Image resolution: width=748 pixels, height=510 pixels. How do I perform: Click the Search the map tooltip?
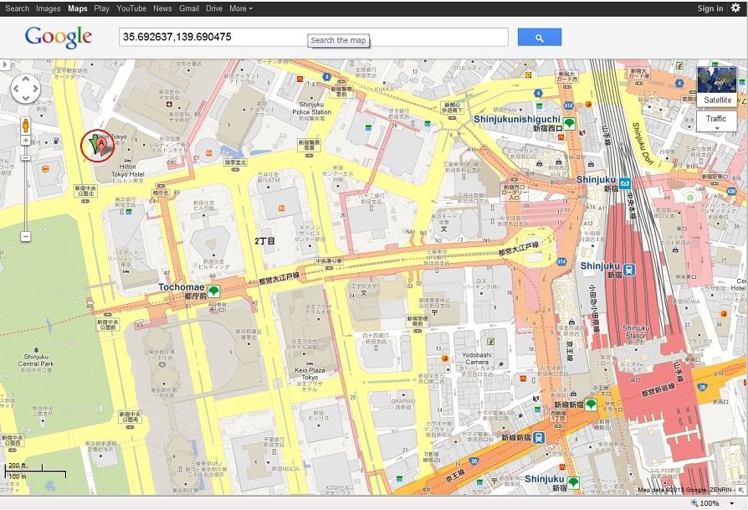point(338,40)
